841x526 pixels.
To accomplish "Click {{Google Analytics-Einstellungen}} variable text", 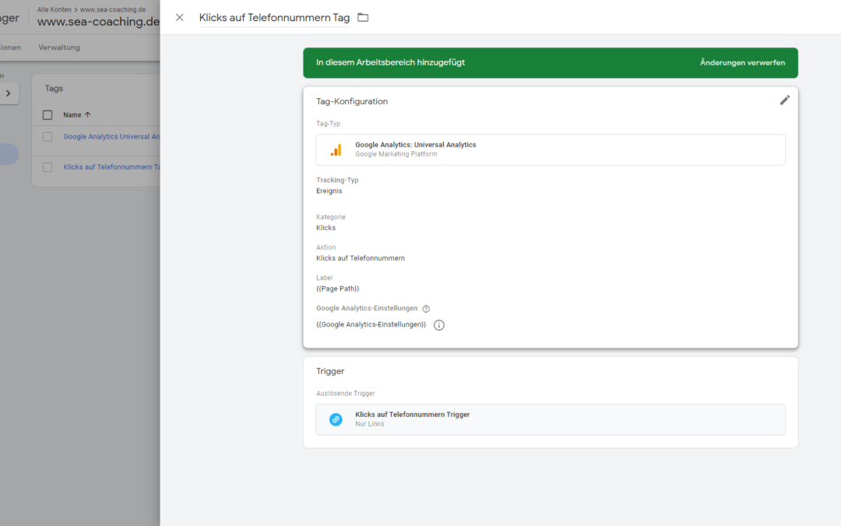I will tap(371, 325).
